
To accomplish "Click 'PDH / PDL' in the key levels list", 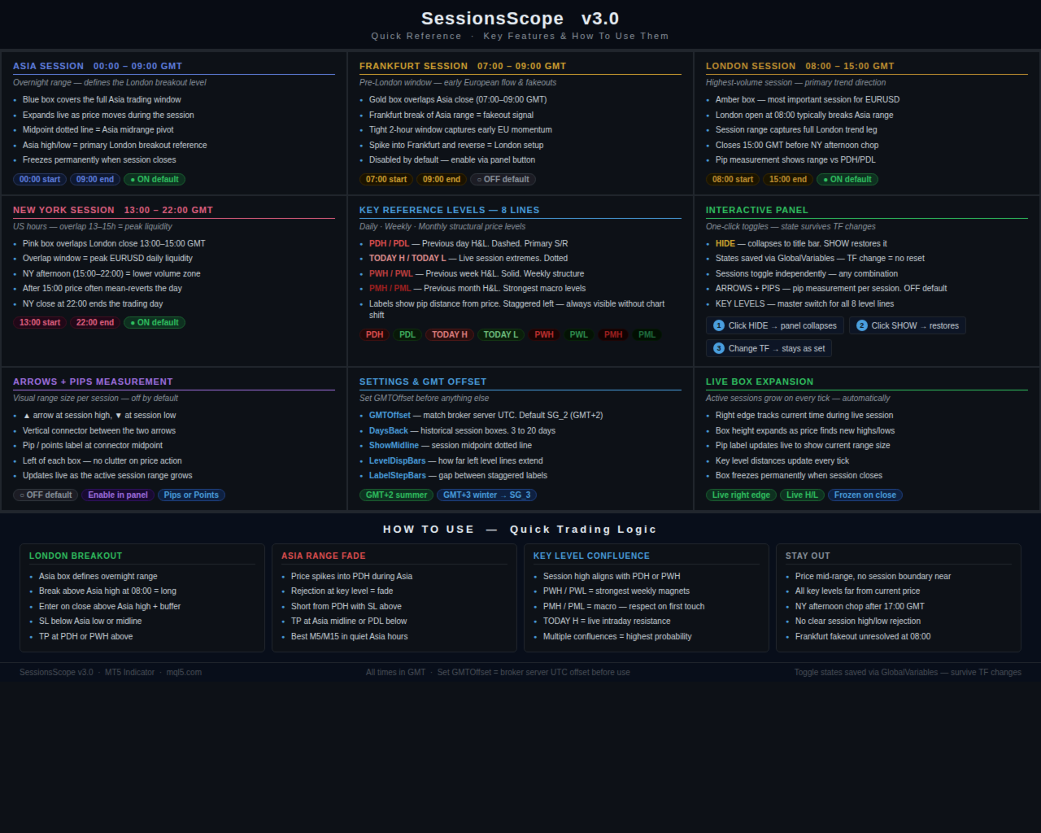I will [390, 243].
